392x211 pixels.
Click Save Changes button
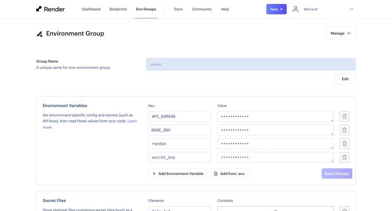point(337,174)
